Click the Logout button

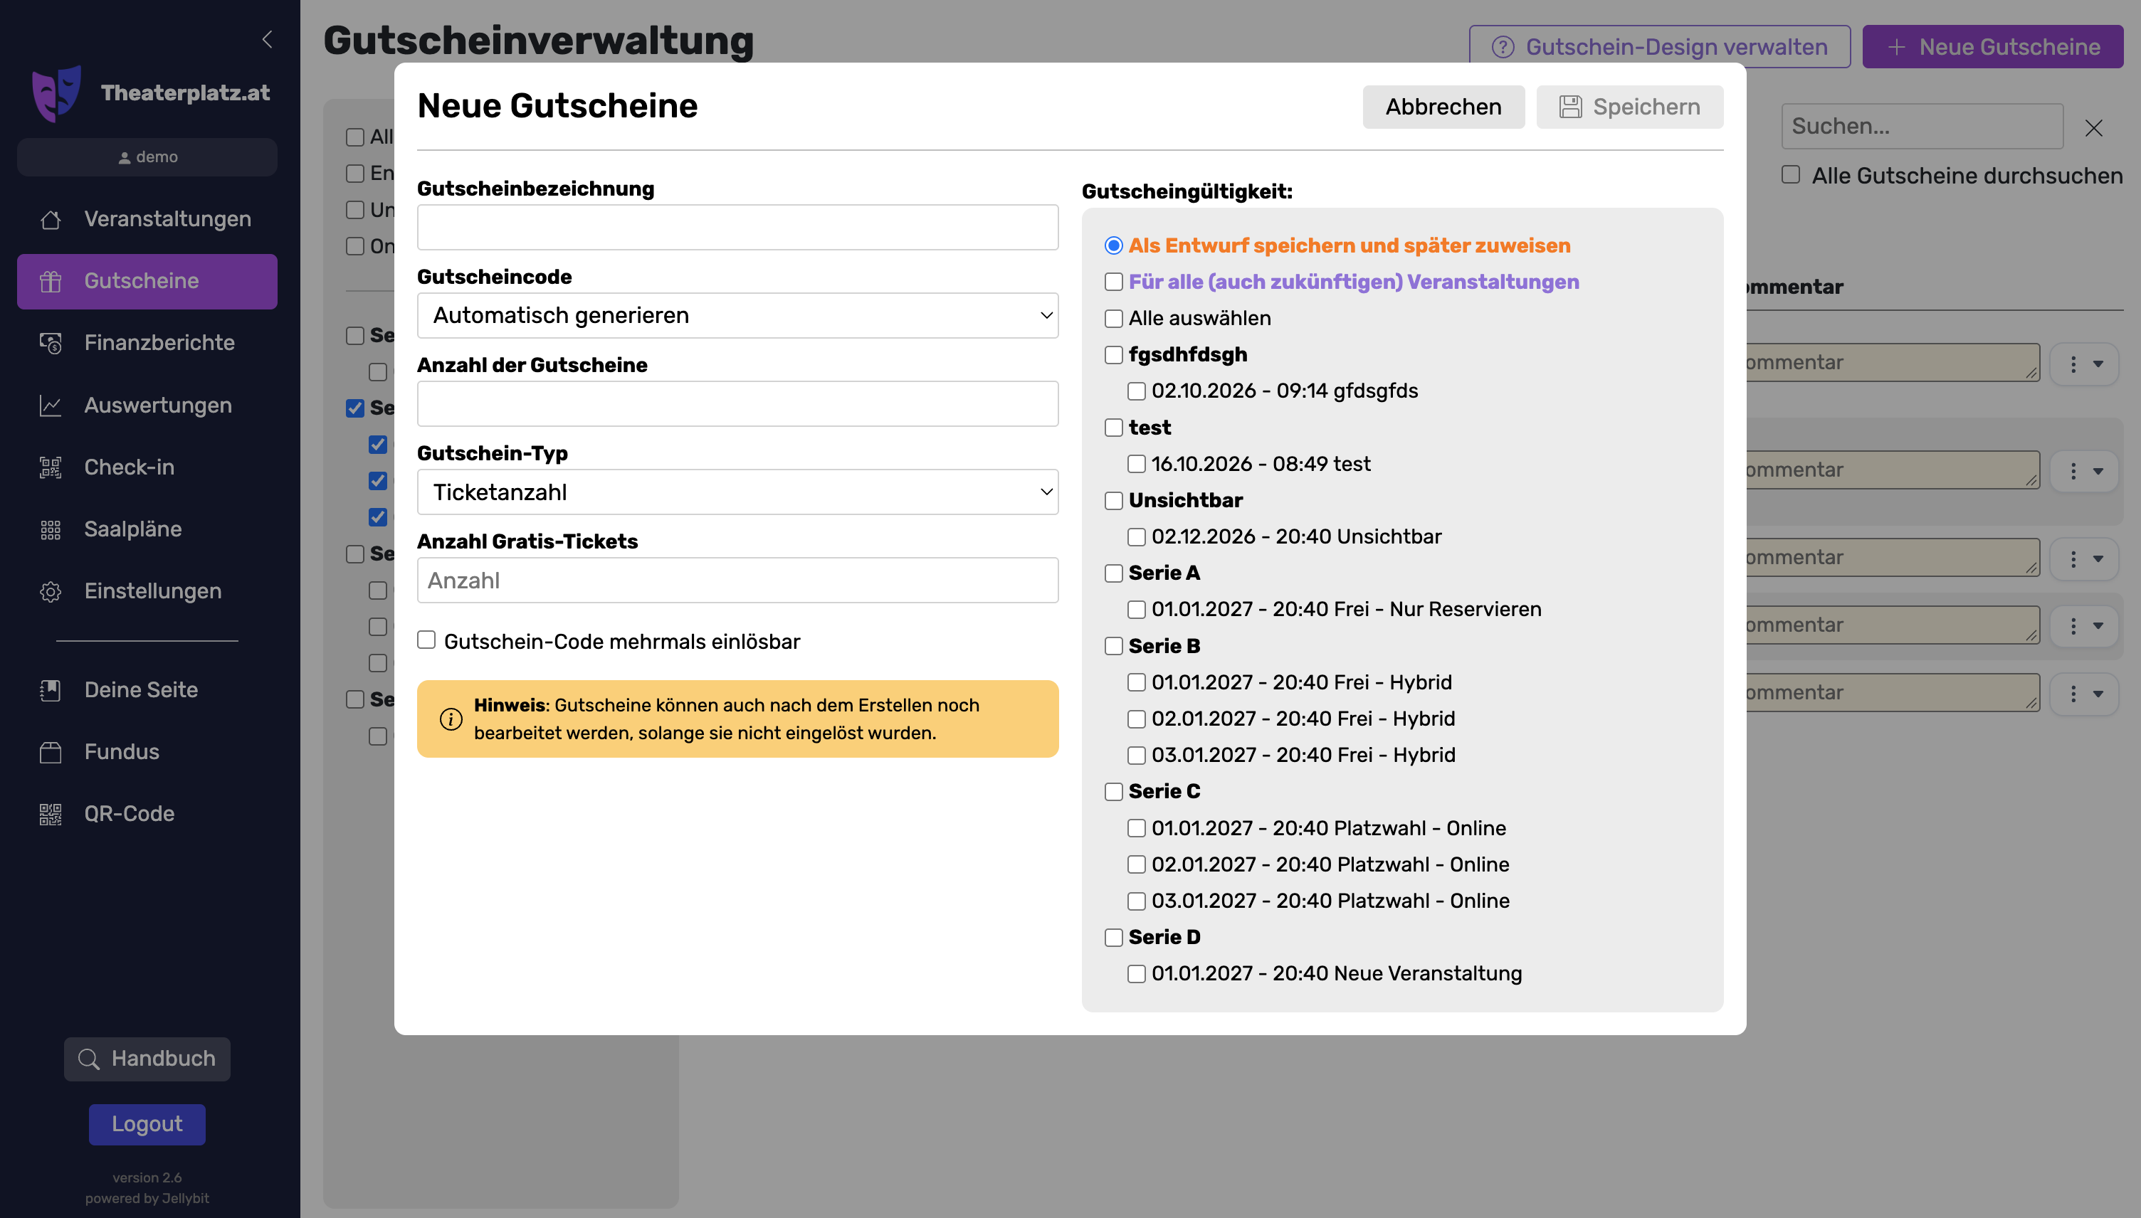point(147,1124)
